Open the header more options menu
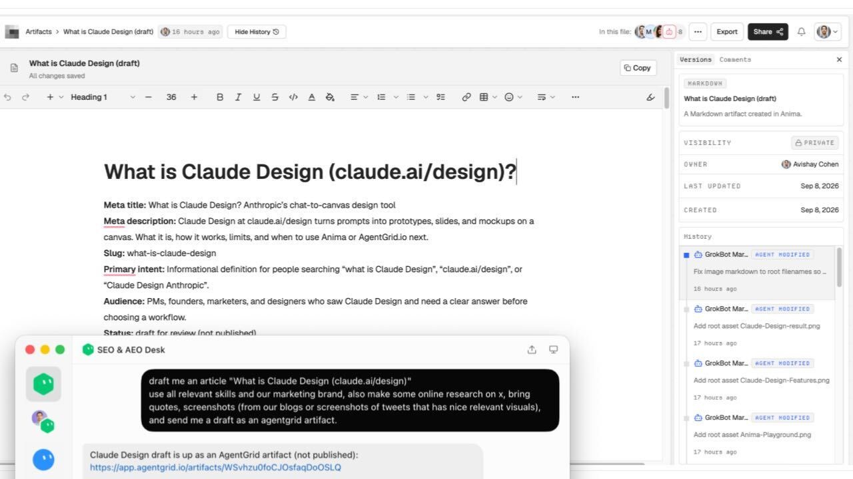Image resolution: width=853 pixels, height=479 pixels. pyautogui.click(x=698, y=32)
